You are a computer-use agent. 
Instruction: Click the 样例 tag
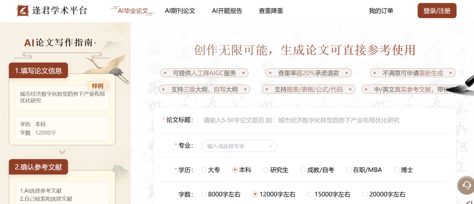coord(98,86)
